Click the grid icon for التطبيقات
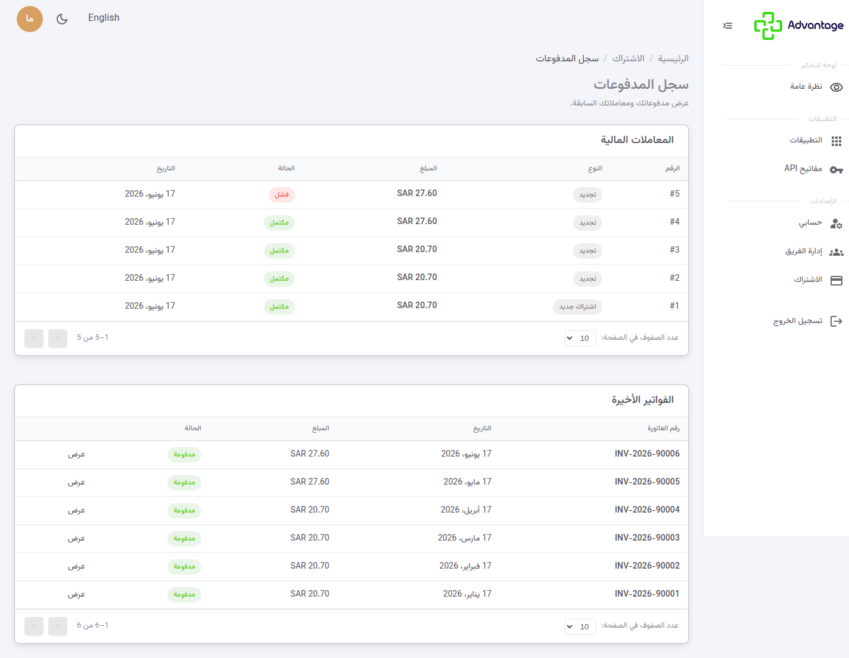The width and height of the screenshot is (849, 658). (836, 141)
